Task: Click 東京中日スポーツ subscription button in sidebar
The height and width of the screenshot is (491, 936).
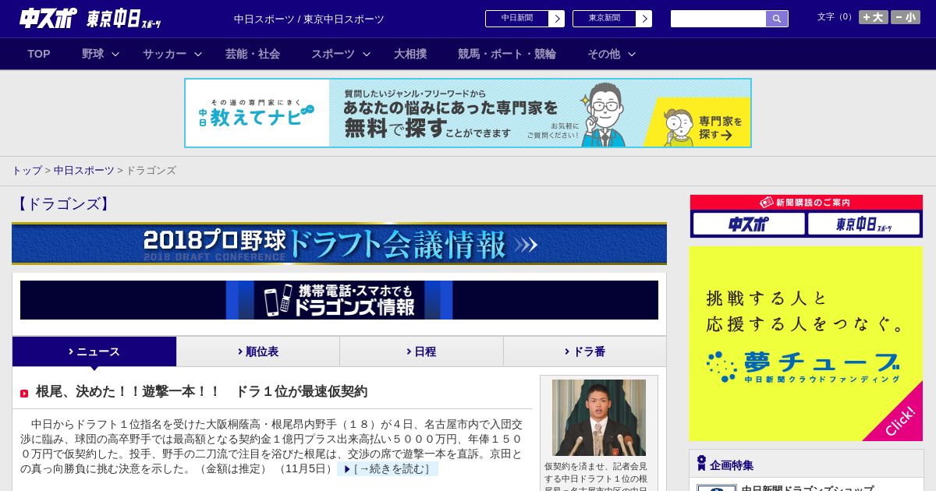Action: 863,224
